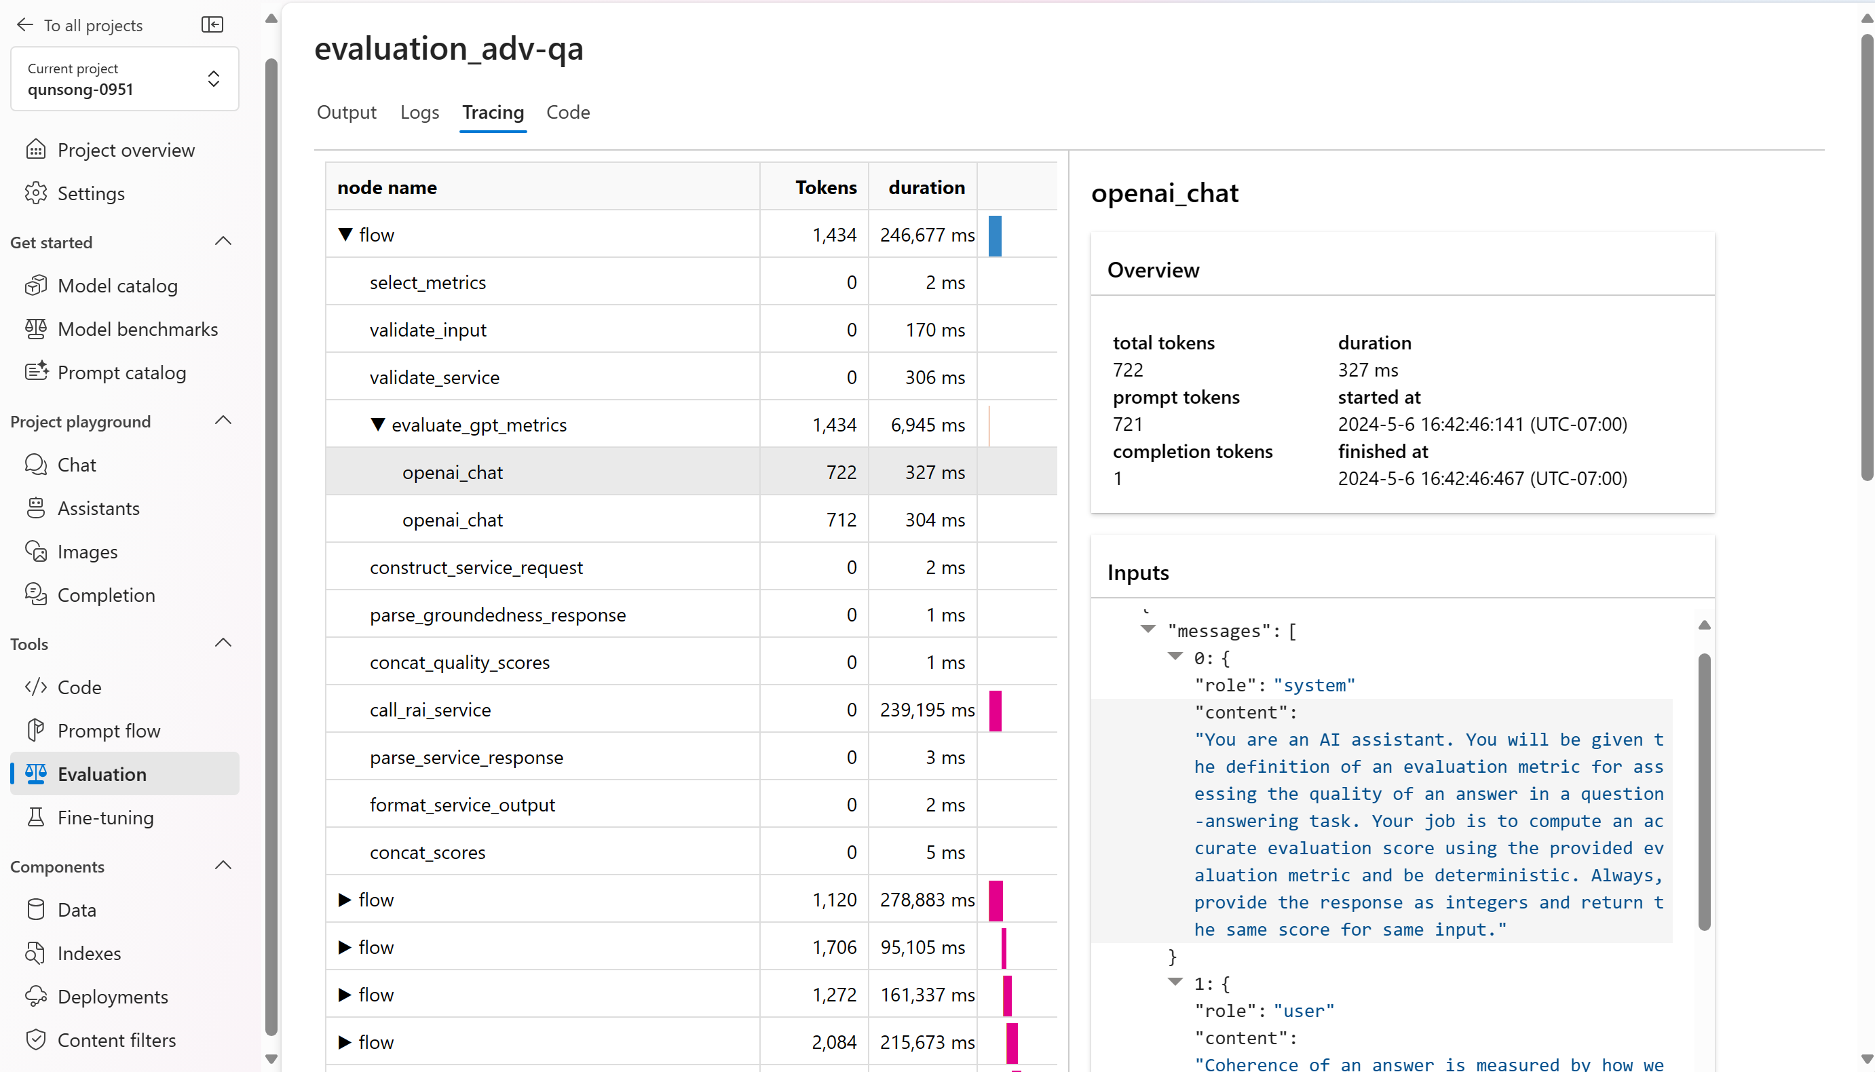Expand the flow row with 1,120 tokens
The width and height of the screenshot is (1875, 1072).
point(345,899)
